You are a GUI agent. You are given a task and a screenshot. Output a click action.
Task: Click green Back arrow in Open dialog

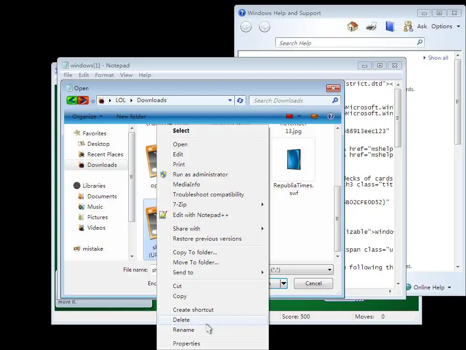[x=71, y=100]
